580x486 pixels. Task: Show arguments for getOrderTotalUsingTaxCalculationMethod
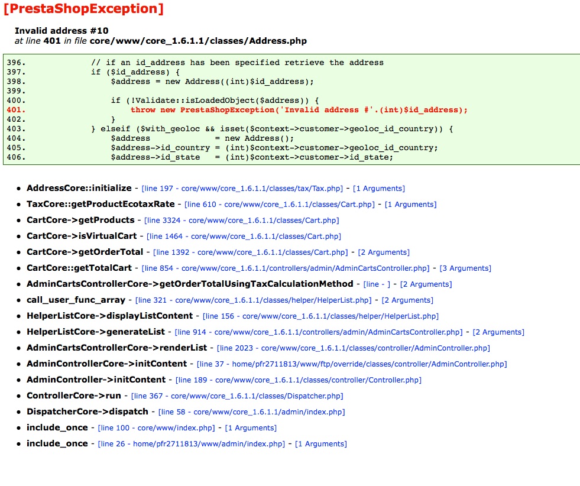point(426,284)
